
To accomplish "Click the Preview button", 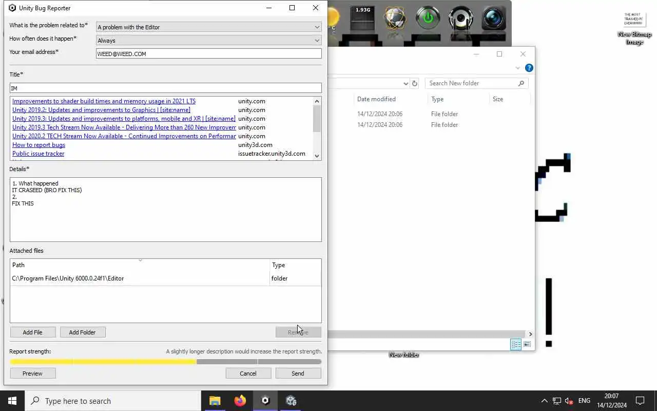I will pos(32,373).
